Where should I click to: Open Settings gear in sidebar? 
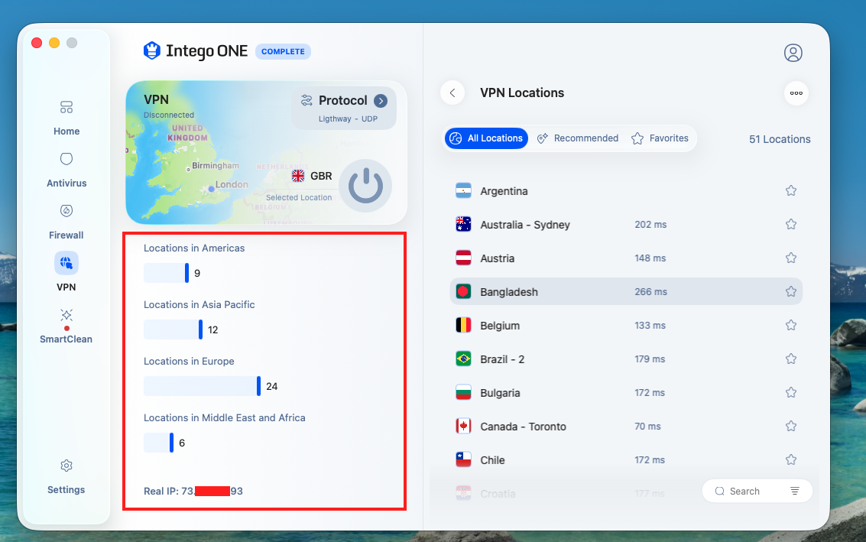click(66, 466)
